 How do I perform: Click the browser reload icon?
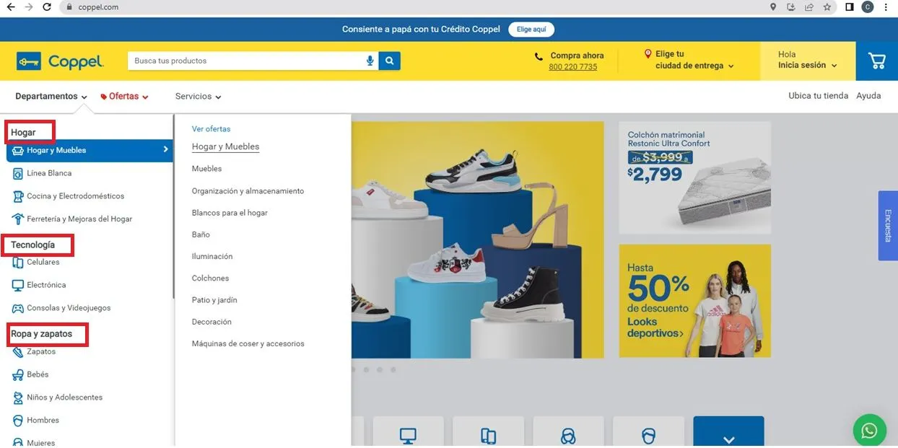point(47,7)
